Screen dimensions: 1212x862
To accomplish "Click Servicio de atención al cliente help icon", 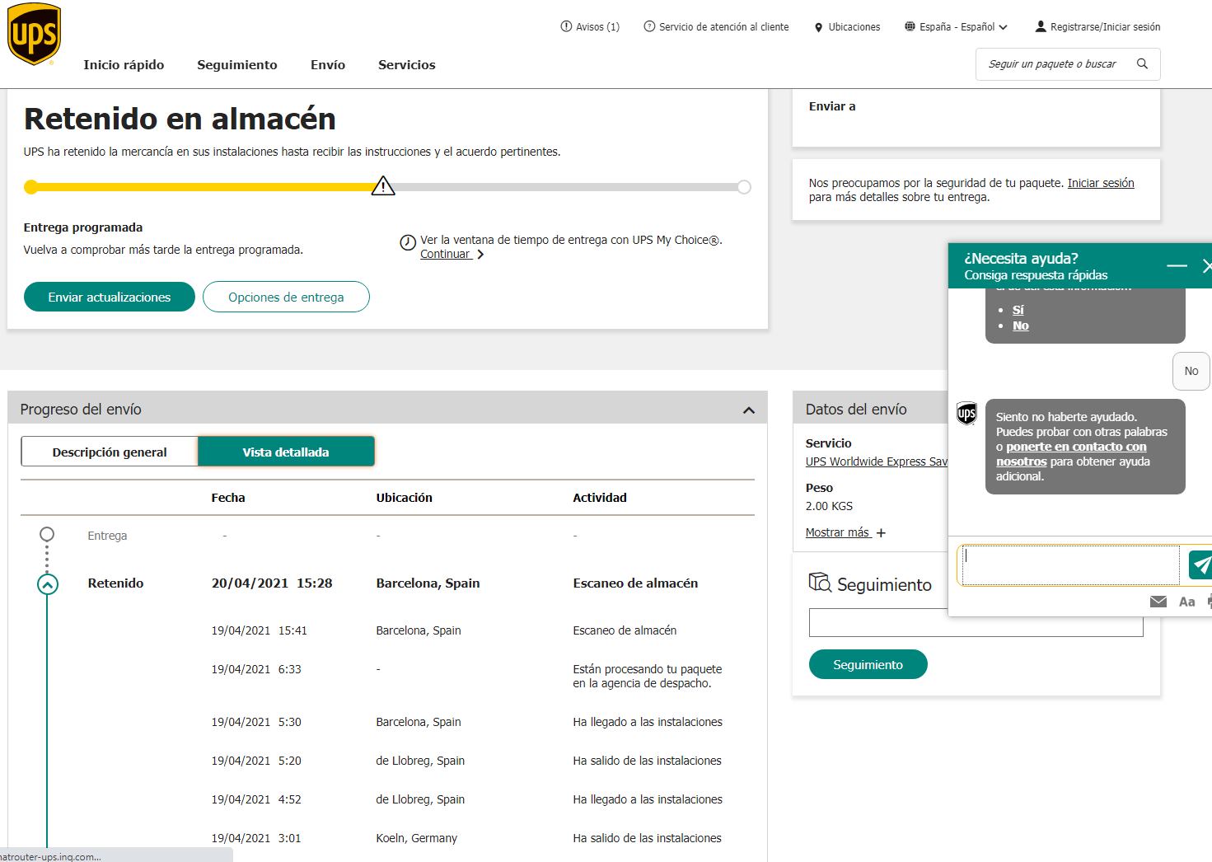I will pos(649,26).
